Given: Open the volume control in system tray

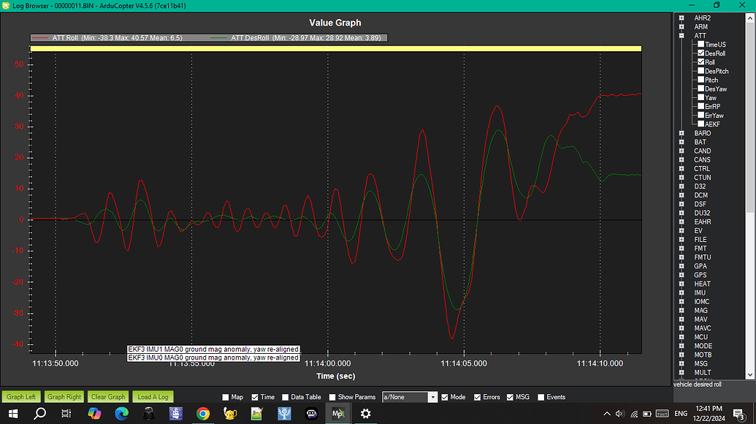Looking at the screenshot, I should (619, 413).
